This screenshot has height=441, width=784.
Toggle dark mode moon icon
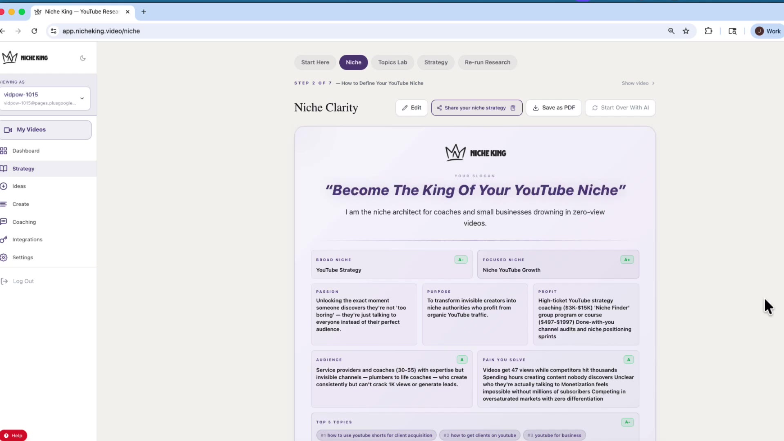pyautogui.click(x=83, y=58)
